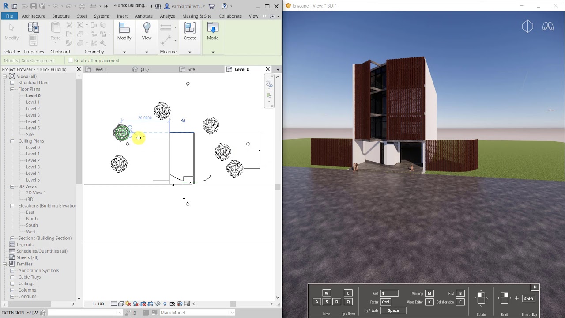This screenshot has width=565, height=318.
Task: Click the horizontal scrollbar thumb of drawing view
Action: click(x=233, y=303)
